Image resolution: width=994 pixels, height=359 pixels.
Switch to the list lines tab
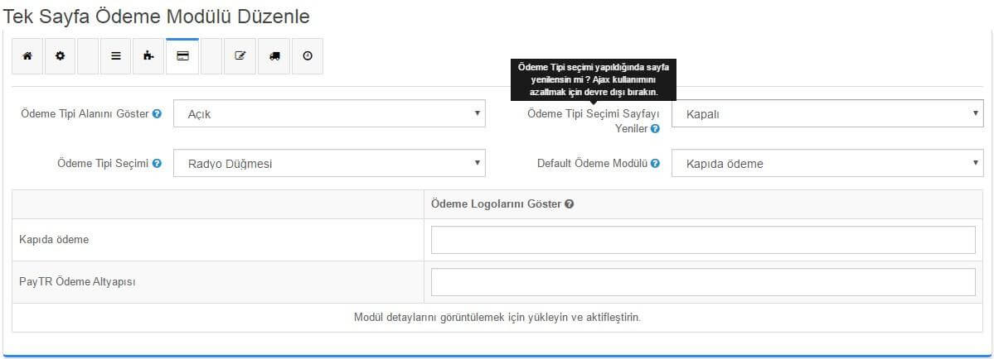pyautogui.click(x=116, y=56)
